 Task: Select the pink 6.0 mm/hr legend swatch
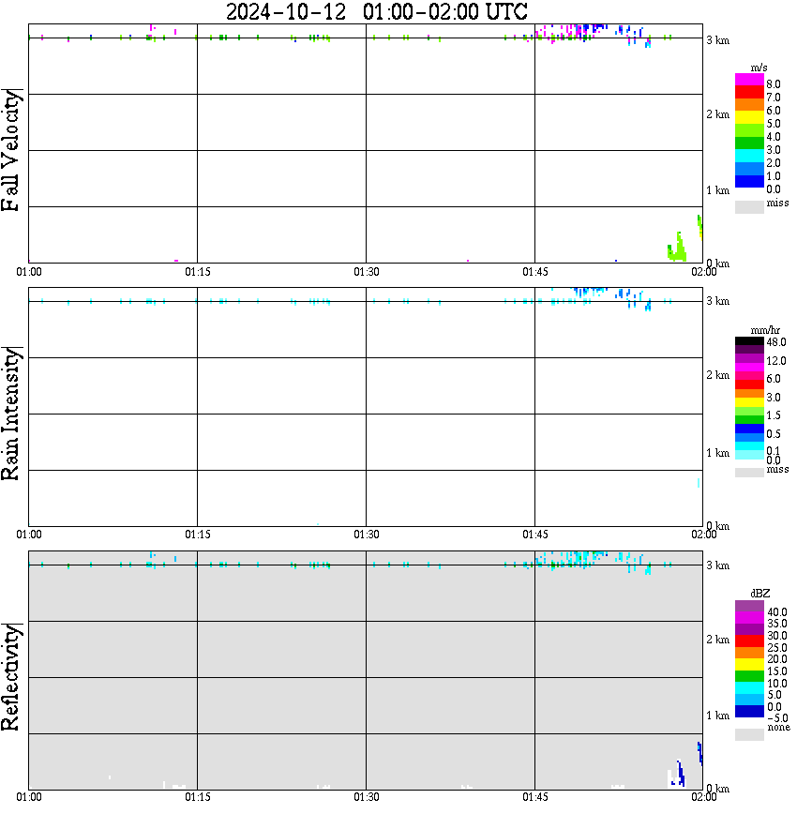pyautogui.click(x=749, y=376)
